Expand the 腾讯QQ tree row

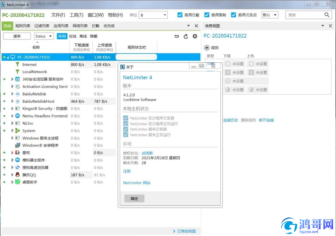(12, 175)
